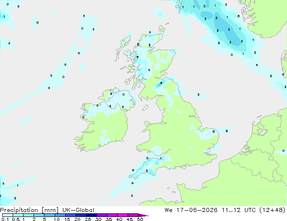Click the '4' precipitation value over Scotland

(x=161, y=83)
